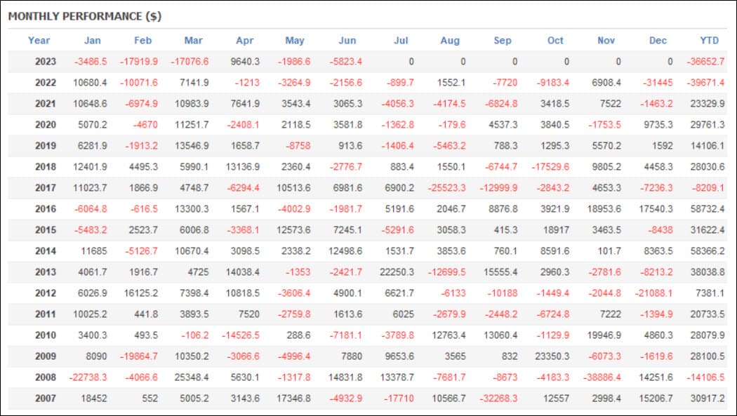Click the 2018 year row label

[46, 167]
